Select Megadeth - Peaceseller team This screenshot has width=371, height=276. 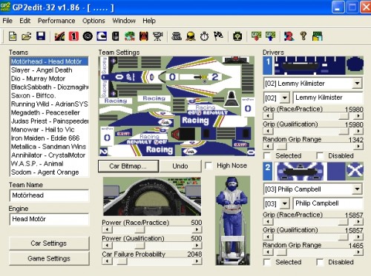[x=49, y=112]
